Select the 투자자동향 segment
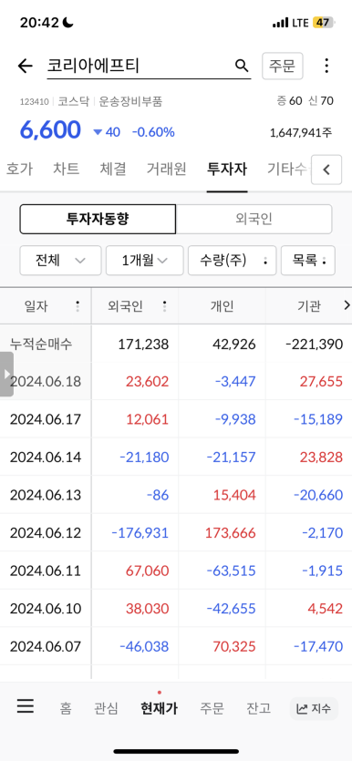This screenshot has height=761, width=352. point(98,219)
